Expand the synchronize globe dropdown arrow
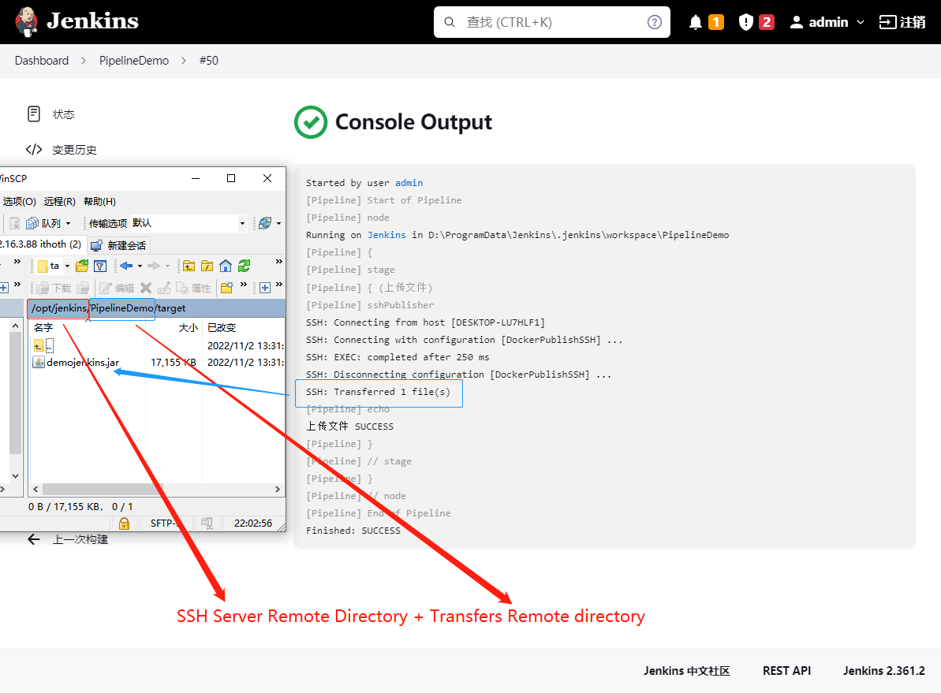Image resolution: width=941 pixels, height=693 pixels. (x=278, y=224)
